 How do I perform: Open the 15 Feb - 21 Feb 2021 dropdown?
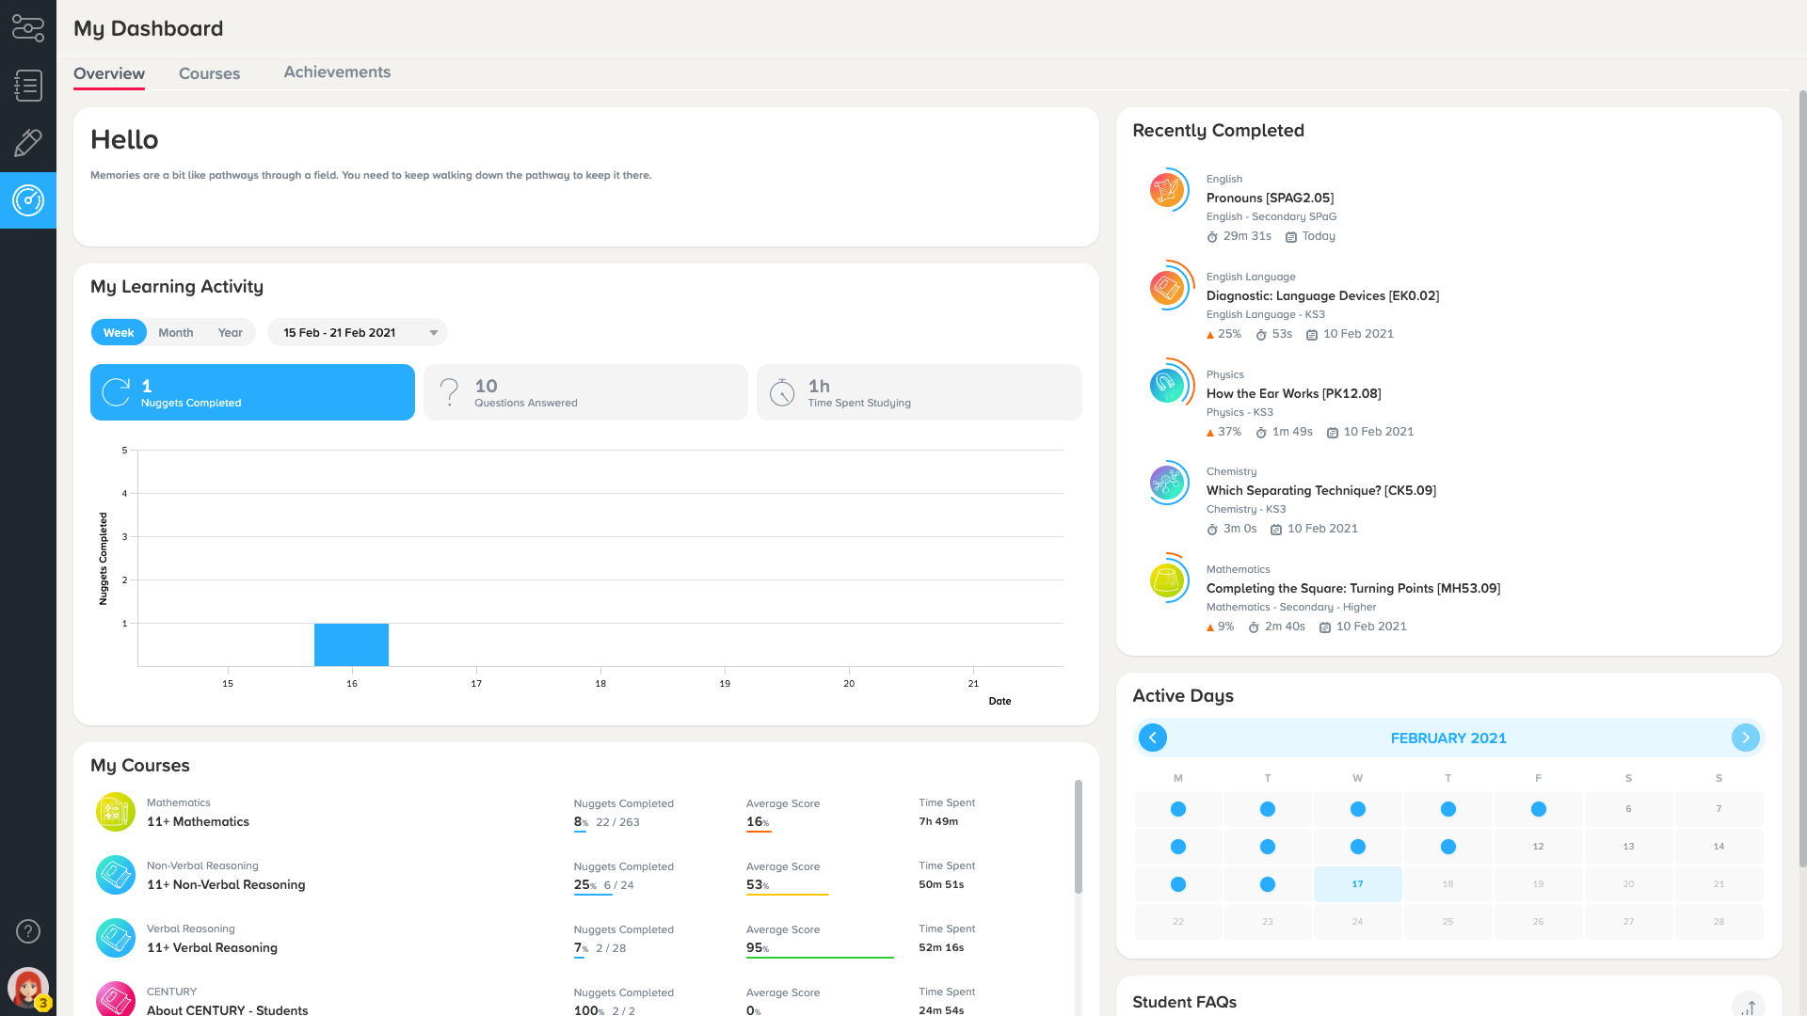358,333
